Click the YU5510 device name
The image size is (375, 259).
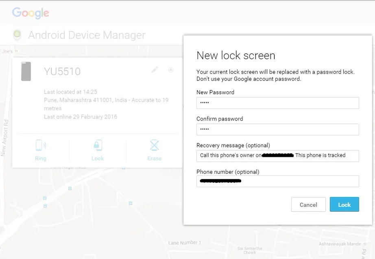coord(62,71)
